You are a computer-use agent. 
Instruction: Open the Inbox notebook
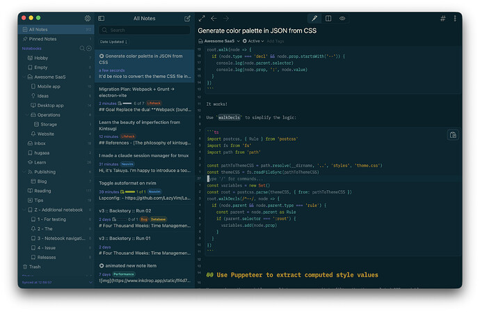tap(56, 143)
